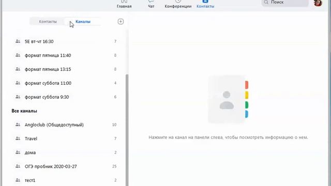331x186 pixels.
Task: Open ОГЭ пробник 2020-03-27 channel
Action: (x=66, y=166)
